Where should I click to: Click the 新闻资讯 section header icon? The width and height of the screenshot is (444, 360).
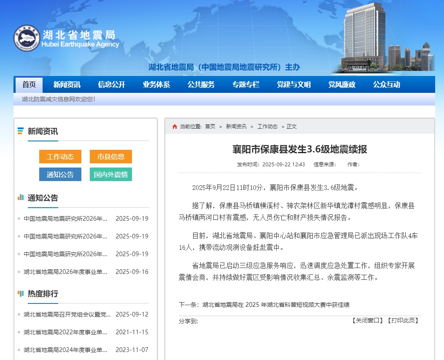[x=20, y=131]
